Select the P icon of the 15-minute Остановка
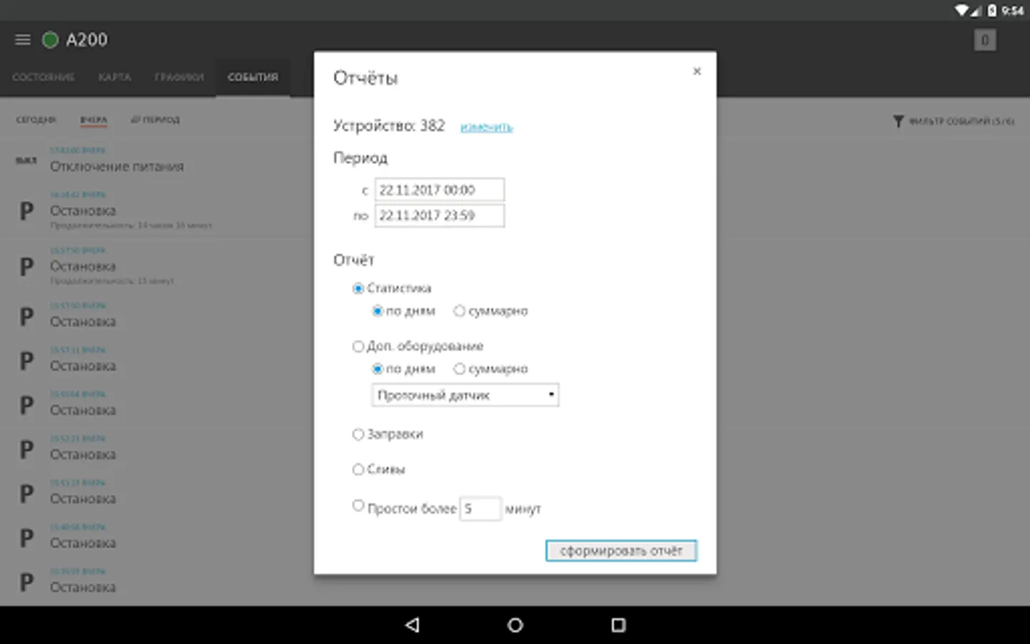This screenshot has width=1030, height=644. 26,267
